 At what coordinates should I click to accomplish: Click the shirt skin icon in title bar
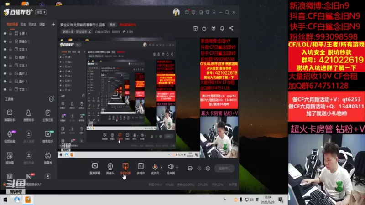tap(208, 12)
